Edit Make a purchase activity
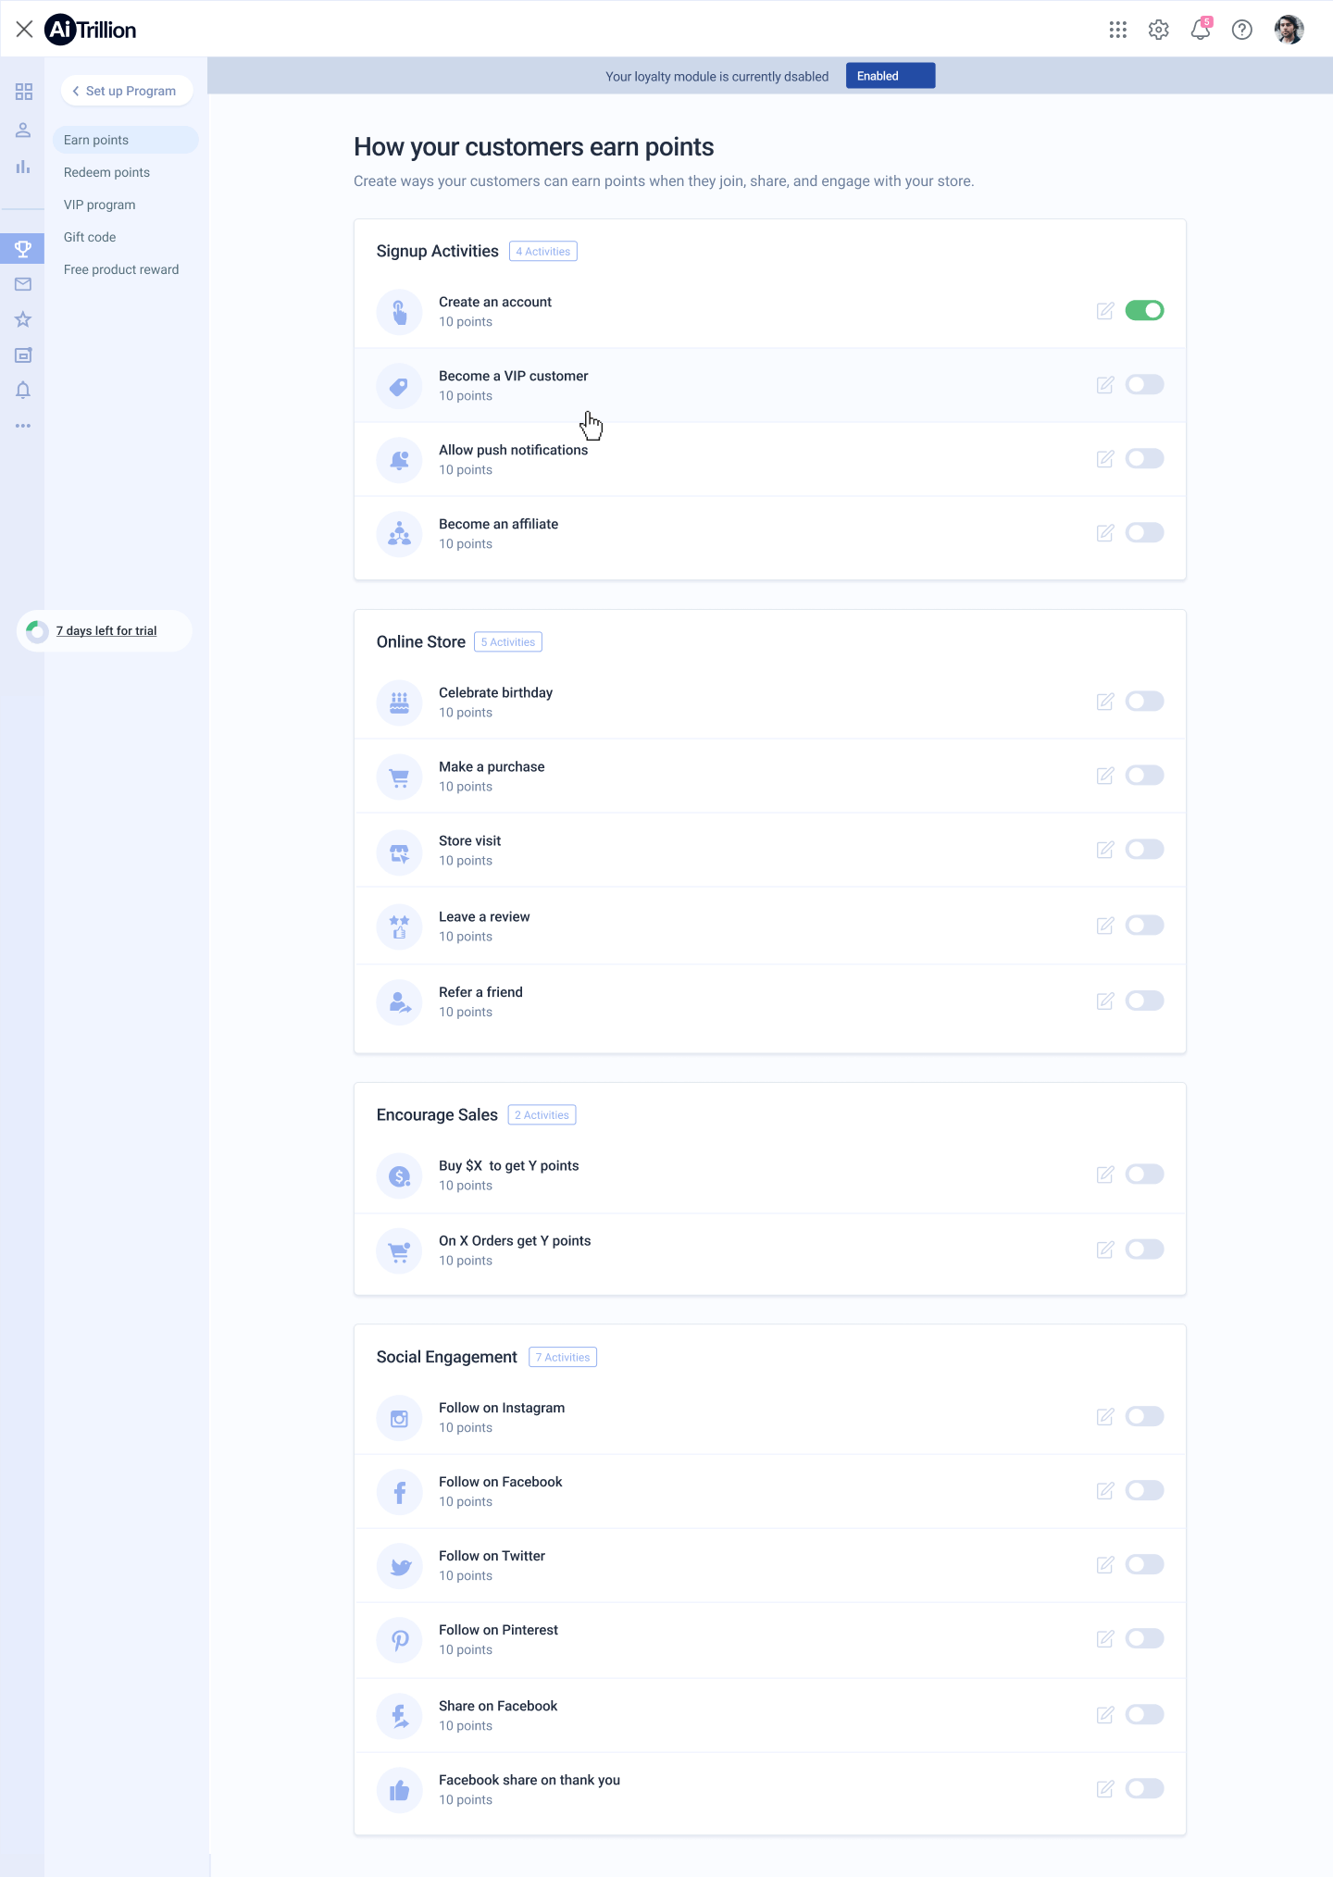The image size is (1333, 1877). pyautogui.click(x=1105, y=776)
